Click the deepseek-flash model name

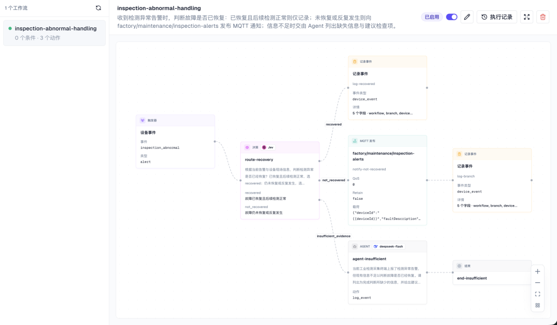click(391, 246)
